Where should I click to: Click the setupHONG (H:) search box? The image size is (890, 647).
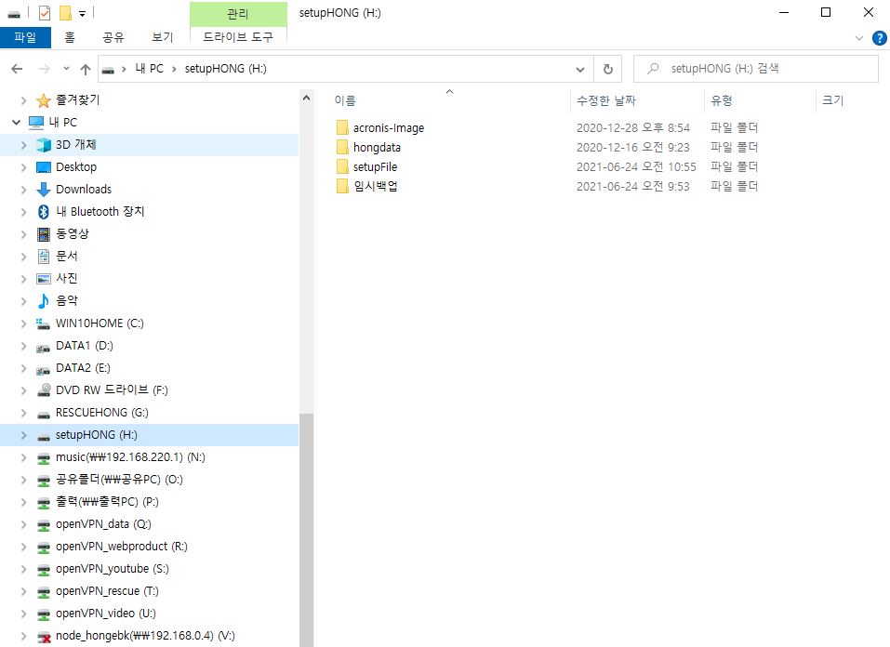755,69
